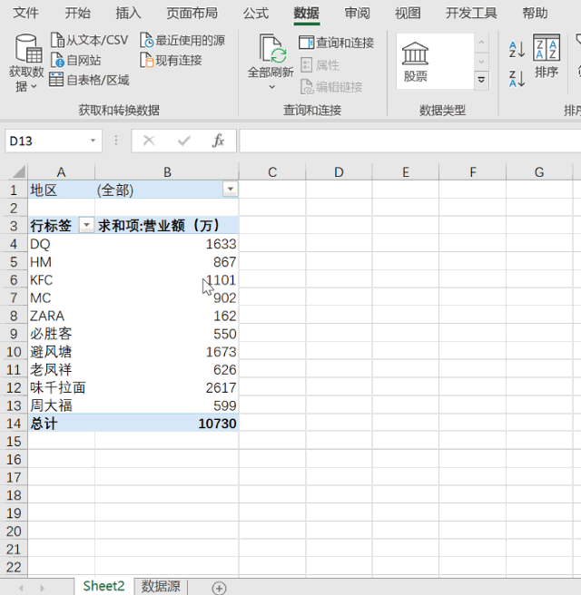Click the sheet navigation left arrow
The image size is (581, 595).
(x=21, y=588)
